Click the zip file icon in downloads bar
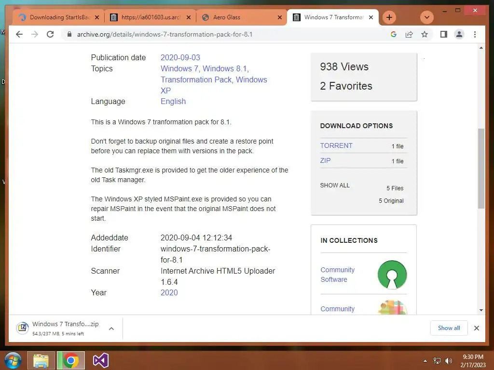 [22, 328]
